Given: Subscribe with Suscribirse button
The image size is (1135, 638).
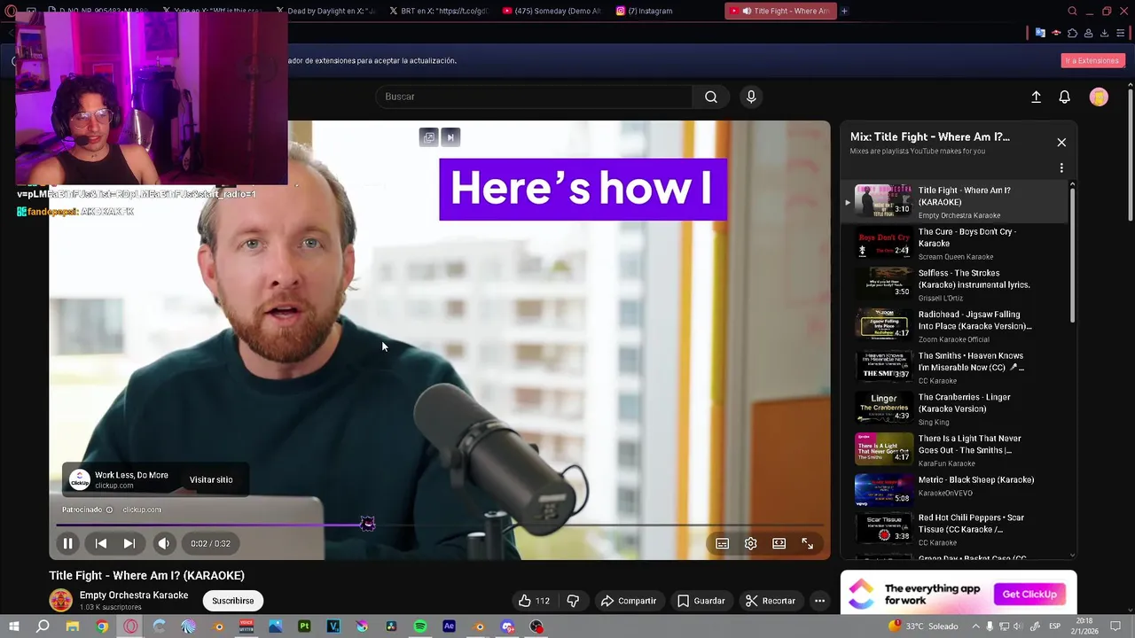Looking at the screenshot, I should (x=233, y=601).
